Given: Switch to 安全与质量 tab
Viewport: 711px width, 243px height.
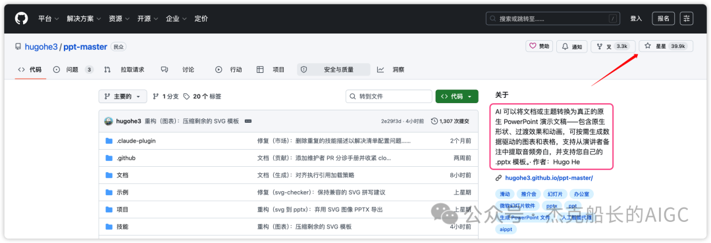Looking at the screenshot, I should pyautogui.click(x=333, y=70).
